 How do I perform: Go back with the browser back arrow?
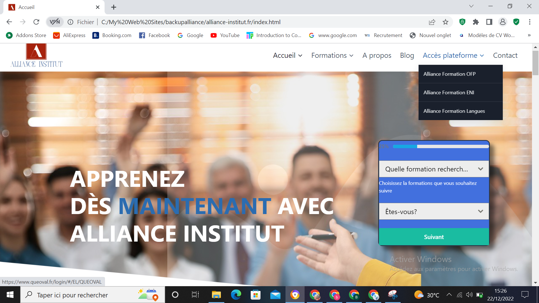click(9, 22)
